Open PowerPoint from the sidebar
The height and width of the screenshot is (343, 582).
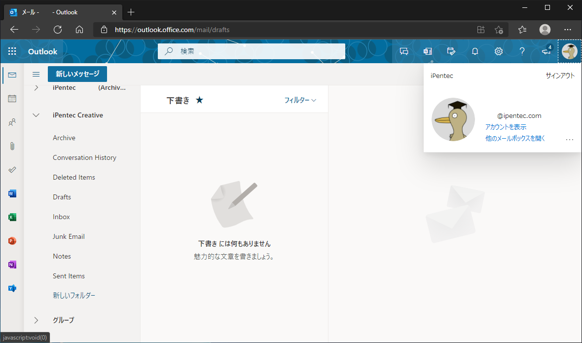pos(12,241)
